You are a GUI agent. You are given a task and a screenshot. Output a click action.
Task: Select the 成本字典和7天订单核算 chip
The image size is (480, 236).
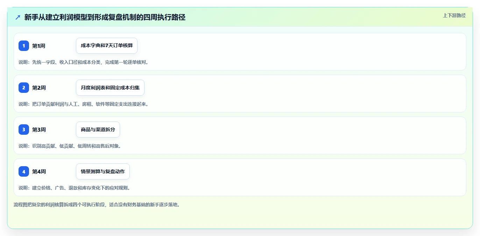click(107, 46)
